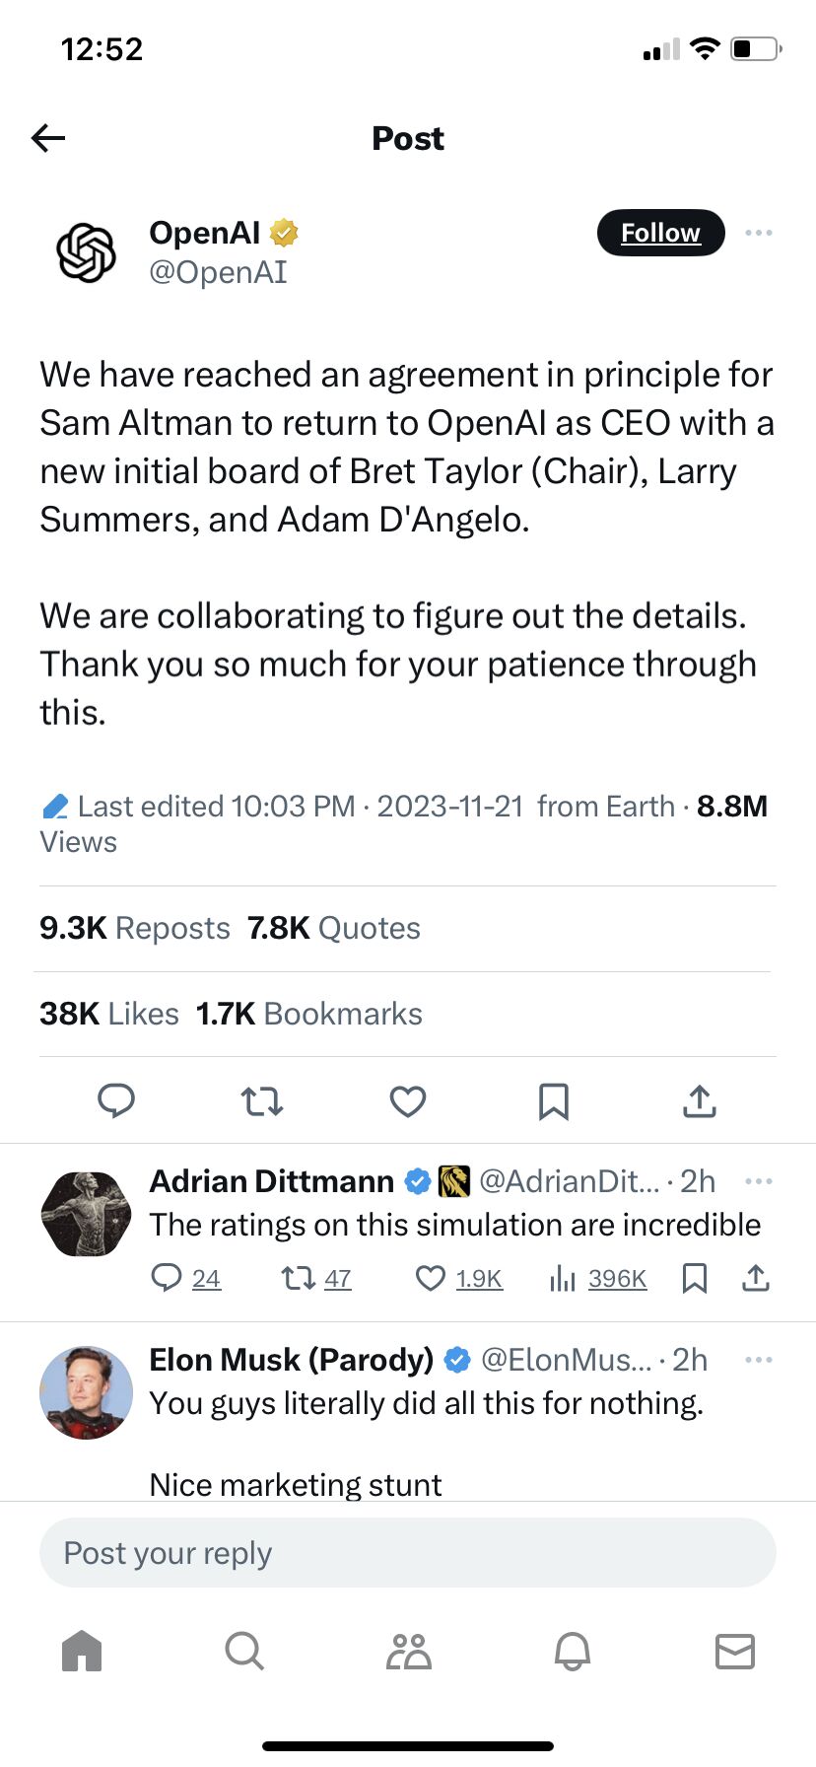Image resolution: width=816 pixels, height=1767 pixels.
Task: Tap the Post your reply field
Action: [x=408, y=1553]
